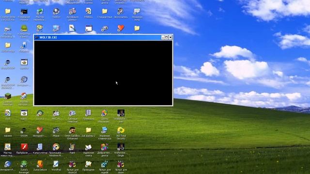Launch Экранная клавиатура shortcut
This screenshot has width=310, height=174.
(x=105, y=130)
